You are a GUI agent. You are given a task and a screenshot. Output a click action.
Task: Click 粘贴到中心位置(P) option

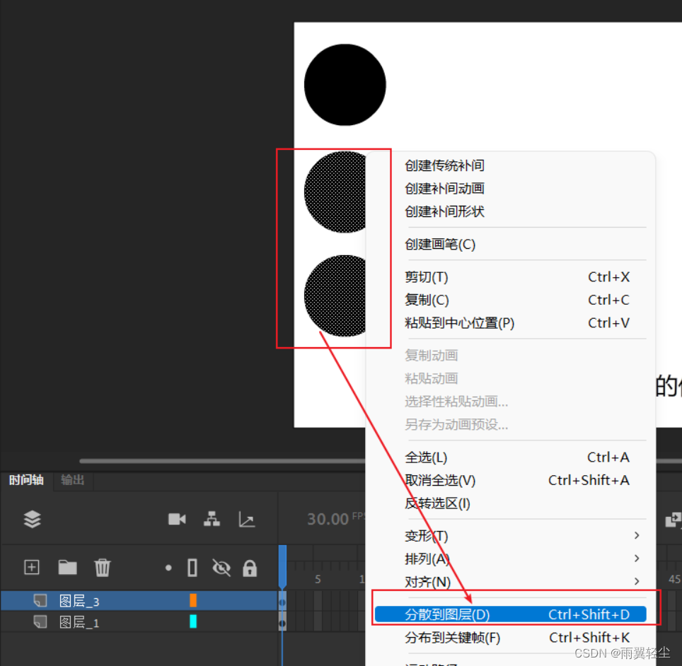pos(460,322)
